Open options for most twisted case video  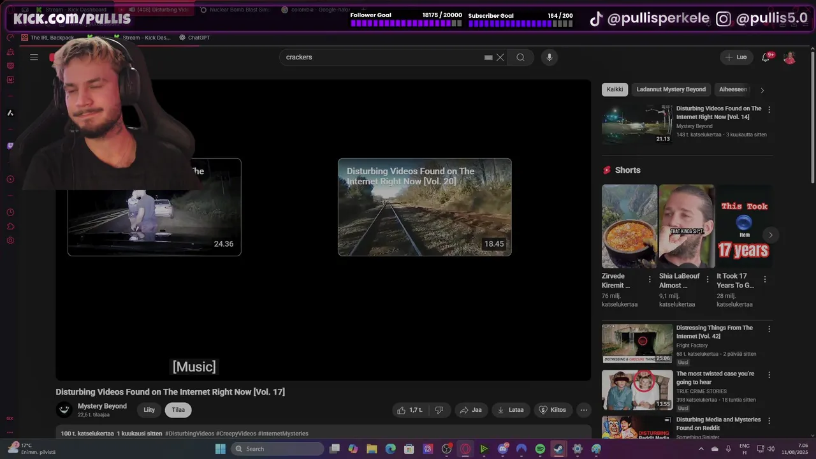pyautogui.click(x=769, y=375)
